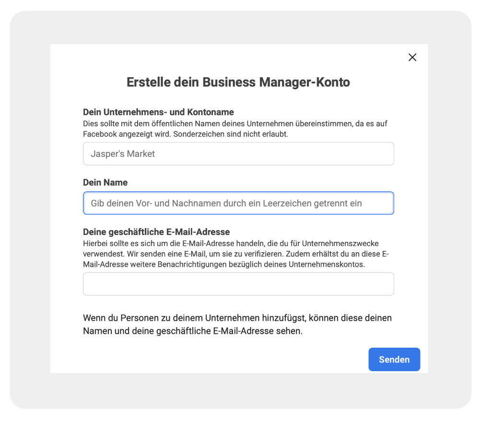Click the label Dein Unternehmens- und Kontoname
Image resolution: width=491 pixels, height=422 pixels.
click(x=158, y=112)
